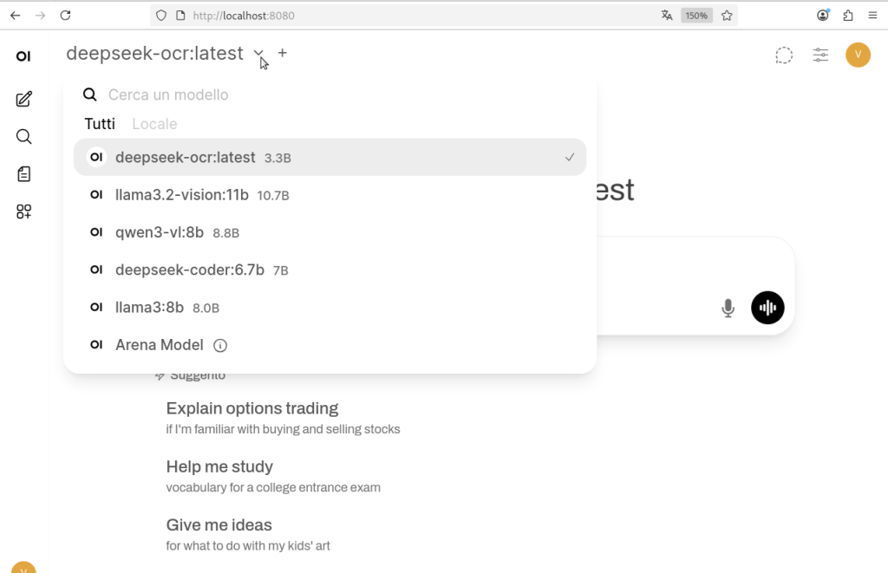Click browser zoom level 150% indicator
Screen dimensions: 888x573
pos(696,16)
